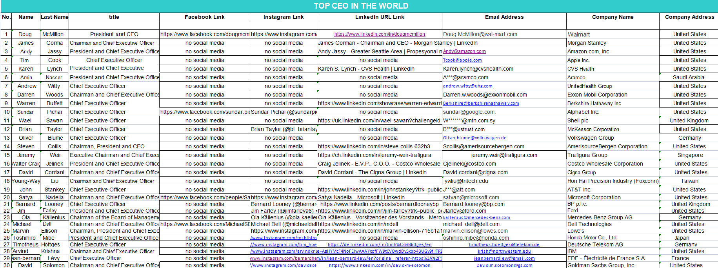Open the tim_hoe Instagram link in row 27
The image size is (718, 268).
click(284, 244)
